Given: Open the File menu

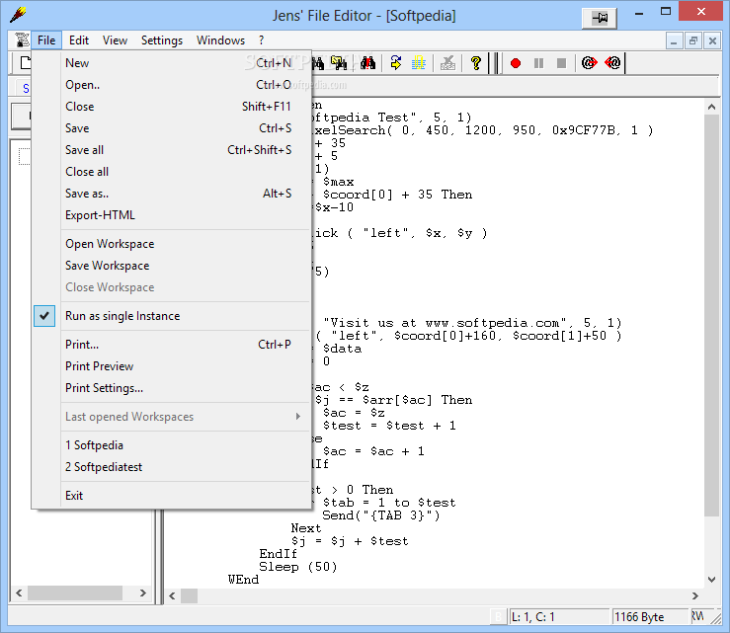Looking at the screenshot, I should [x=46, y=40].
